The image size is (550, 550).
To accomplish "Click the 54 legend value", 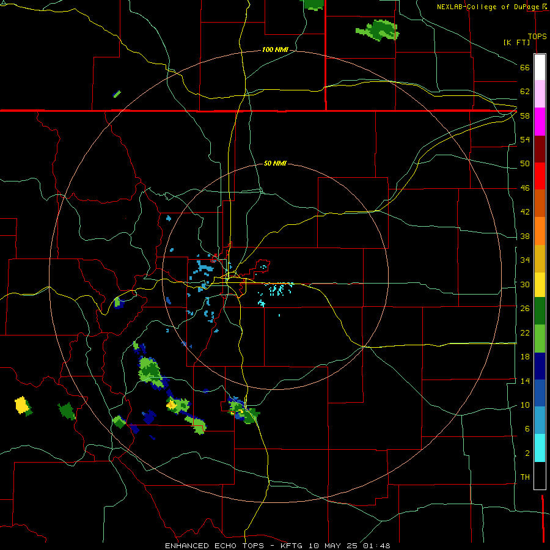I will click(x=525, y=139).
